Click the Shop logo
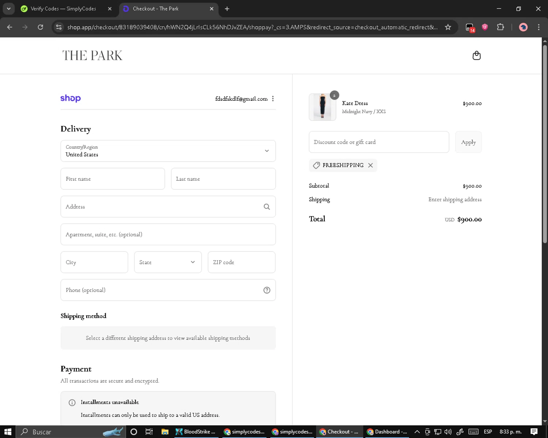Image resolution: width=548 pixels, height=438 pixels. point(71,98)
